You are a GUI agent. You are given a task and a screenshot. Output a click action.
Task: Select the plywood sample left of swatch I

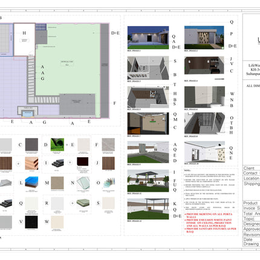pyautogui.click(x=31, y=163)
